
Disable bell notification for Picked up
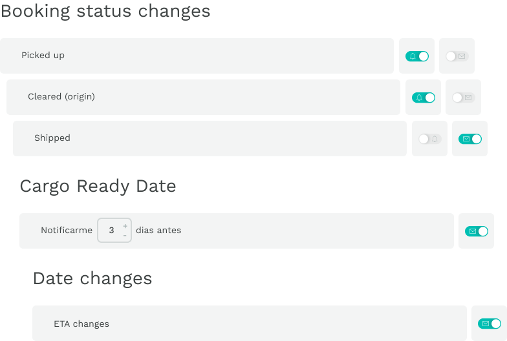pos(417,56)
